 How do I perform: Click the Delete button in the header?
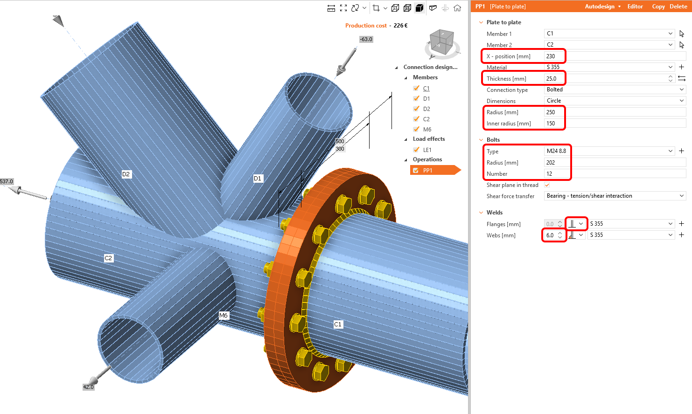(678, 7)
